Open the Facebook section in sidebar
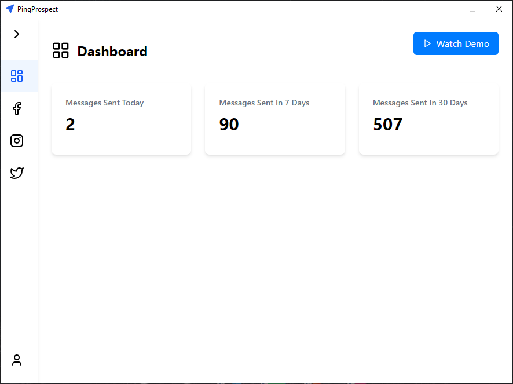This screenshot has width=513, height=384. click(x=17, y=108)
